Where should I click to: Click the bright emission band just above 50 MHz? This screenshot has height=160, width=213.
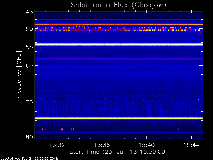point(118,24)
